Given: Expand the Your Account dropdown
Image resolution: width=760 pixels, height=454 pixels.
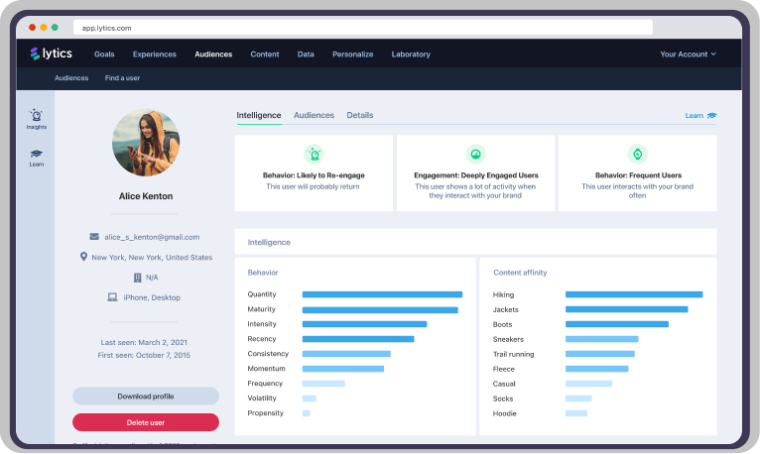Looking at the screenshot, I should 688,54.
